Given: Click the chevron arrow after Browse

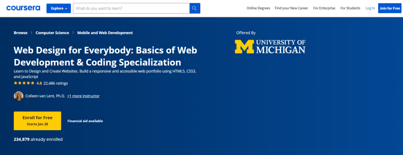Looking at the screenshot, I should (31, 33).
